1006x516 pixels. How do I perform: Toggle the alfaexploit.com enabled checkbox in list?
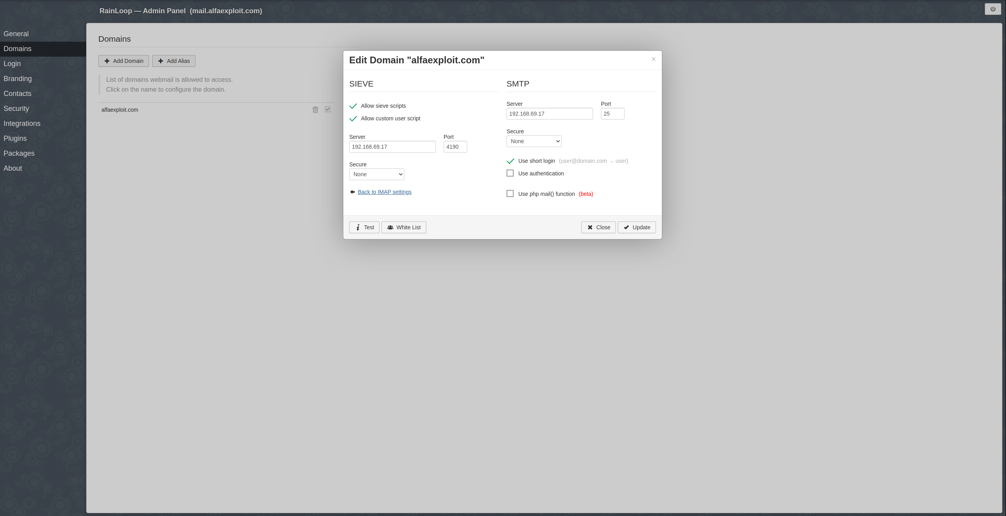[328, 109]
